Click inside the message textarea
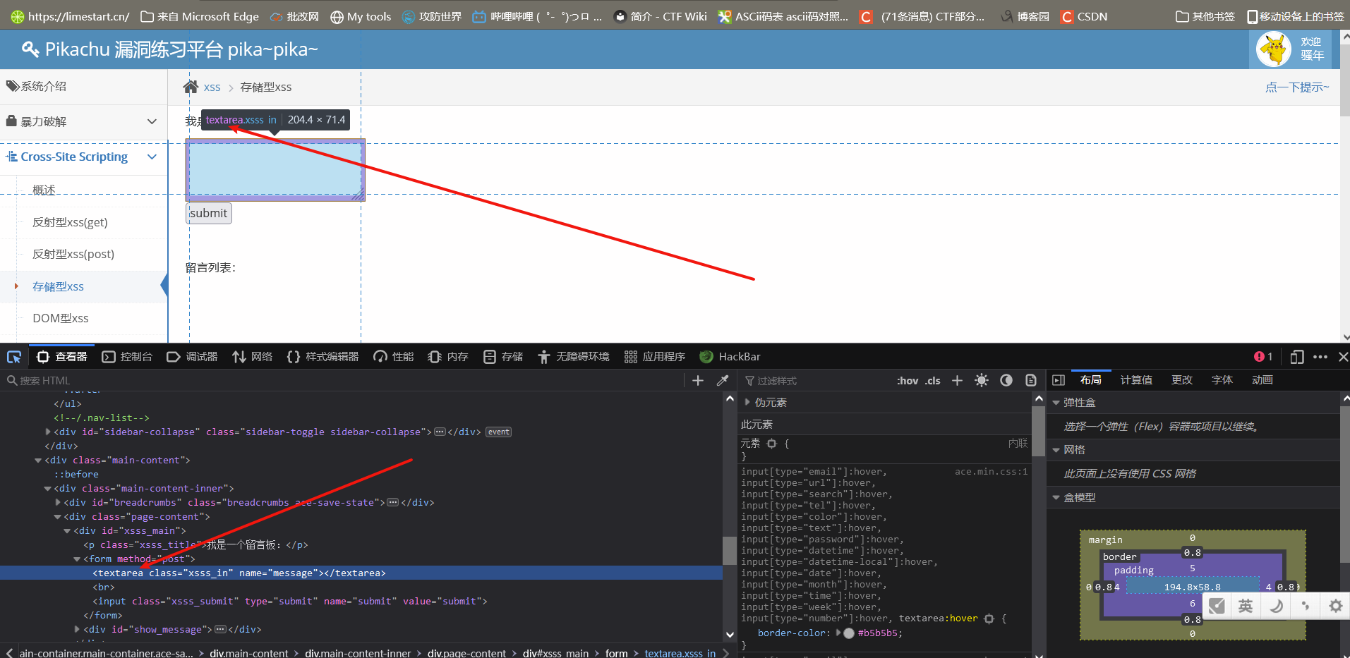 (275, 170)
